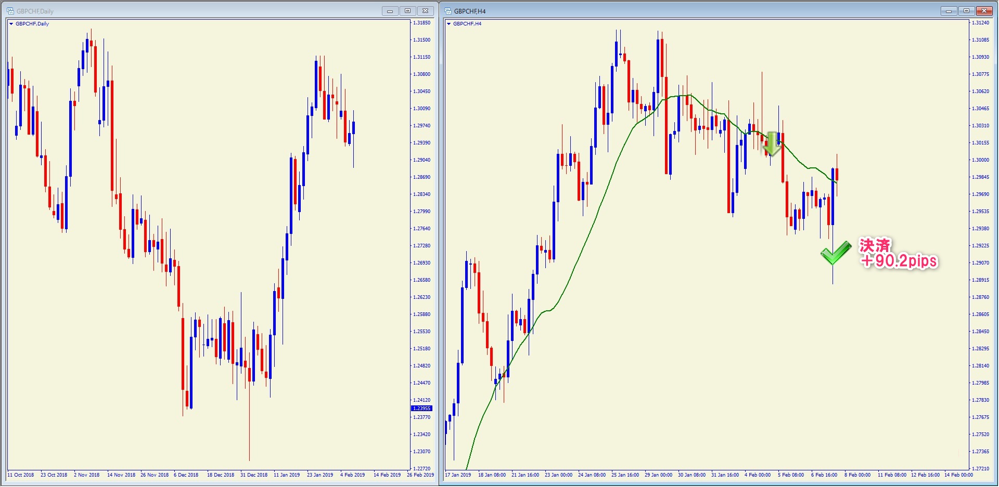Click the 1.31850 price on the Daily axis
Image resolution: width=999 pixels, height=487 pixels.
(x=422, y=23)
